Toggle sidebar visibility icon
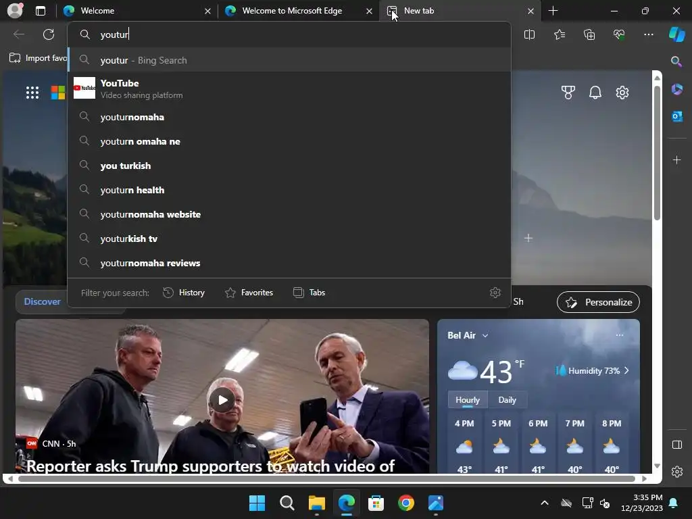Viewport: 692px width, 519px height. (x=676, y=445)
